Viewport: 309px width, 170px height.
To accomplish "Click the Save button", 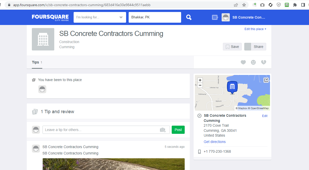I will (x=232, y=47).
